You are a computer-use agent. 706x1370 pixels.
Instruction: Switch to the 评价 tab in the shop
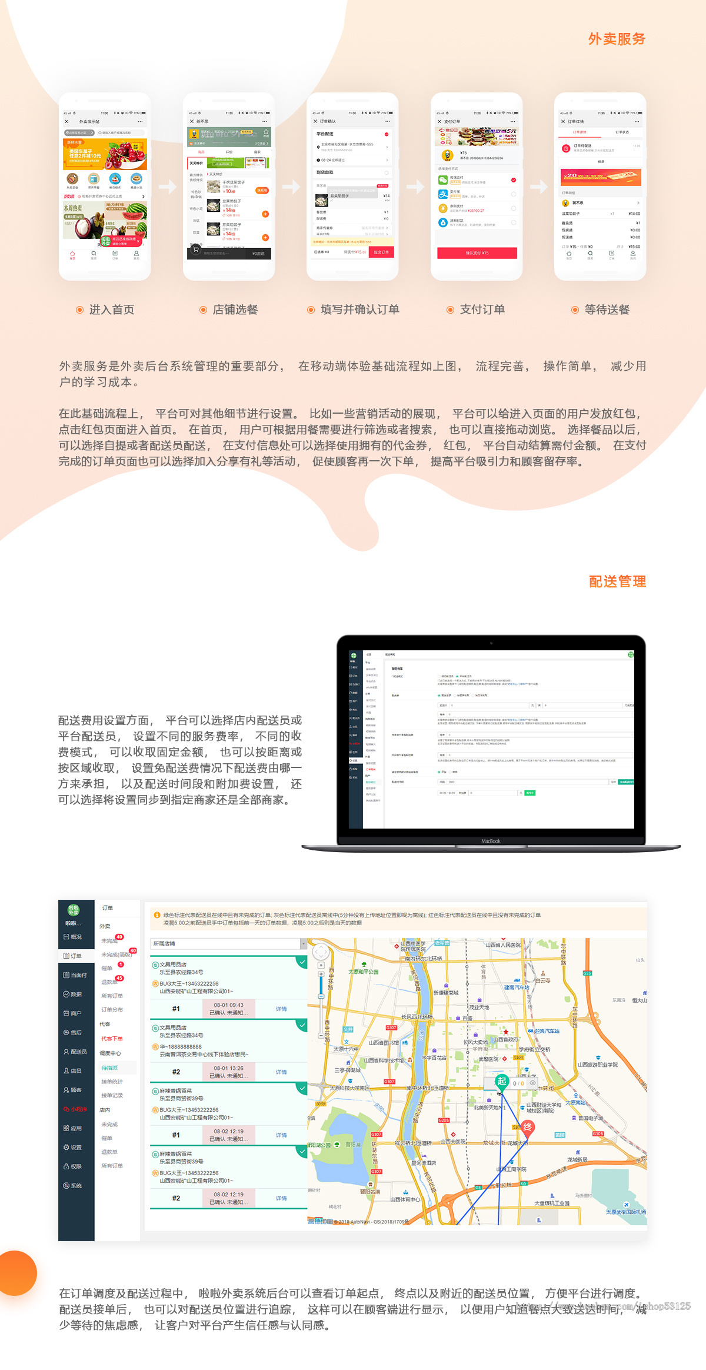click(229, 152)
